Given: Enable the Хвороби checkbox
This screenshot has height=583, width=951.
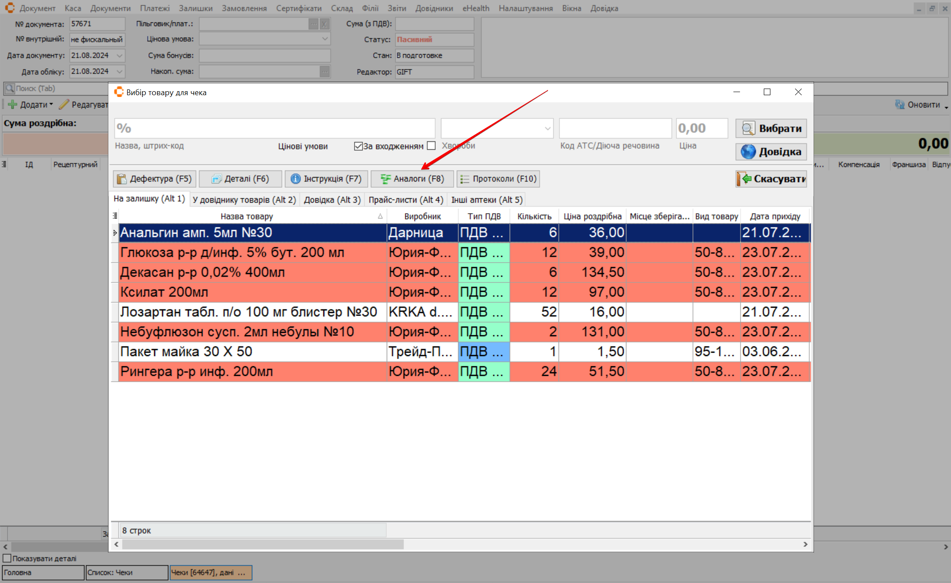Looking at the screenshot, I should [432, 146].
